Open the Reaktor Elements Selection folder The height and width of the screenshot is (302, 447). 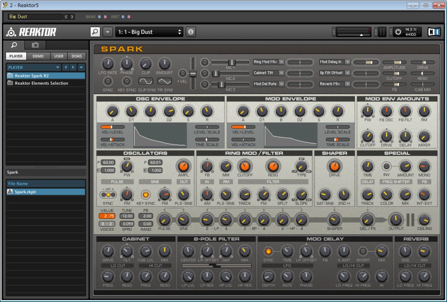tap(46, 83)
